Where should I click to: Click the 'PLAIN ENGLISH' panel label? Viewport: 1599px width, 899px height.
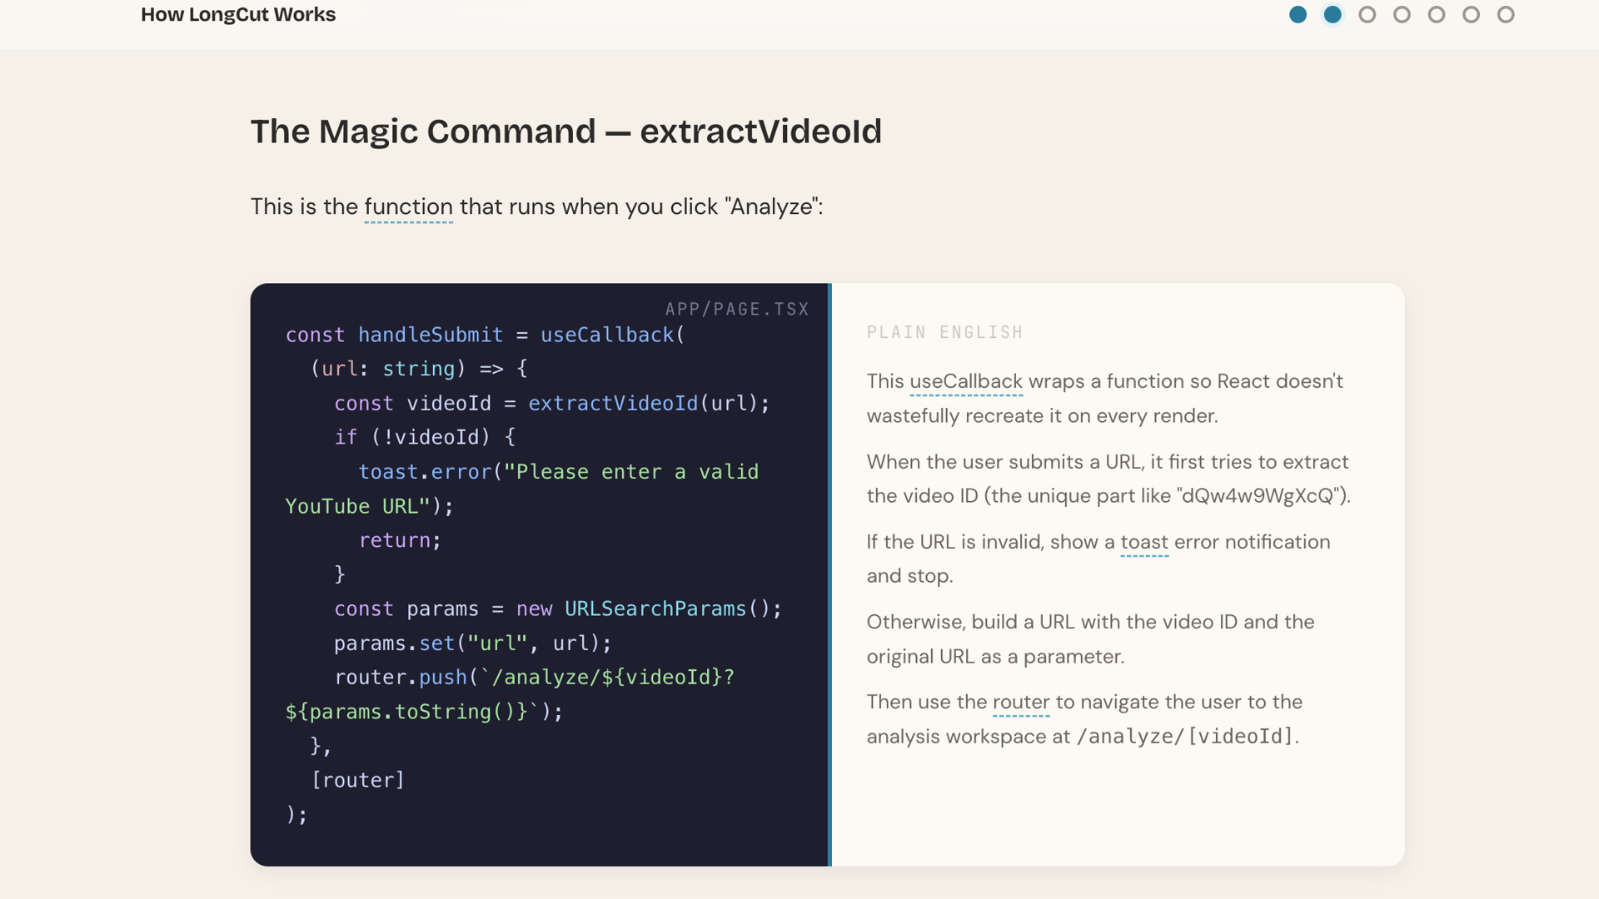coord(944,332)
